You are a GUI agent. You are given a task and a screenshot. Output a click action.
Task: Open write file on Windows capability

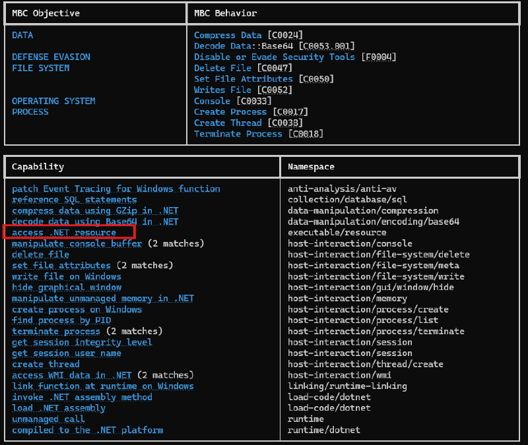[x=67, y=277]
